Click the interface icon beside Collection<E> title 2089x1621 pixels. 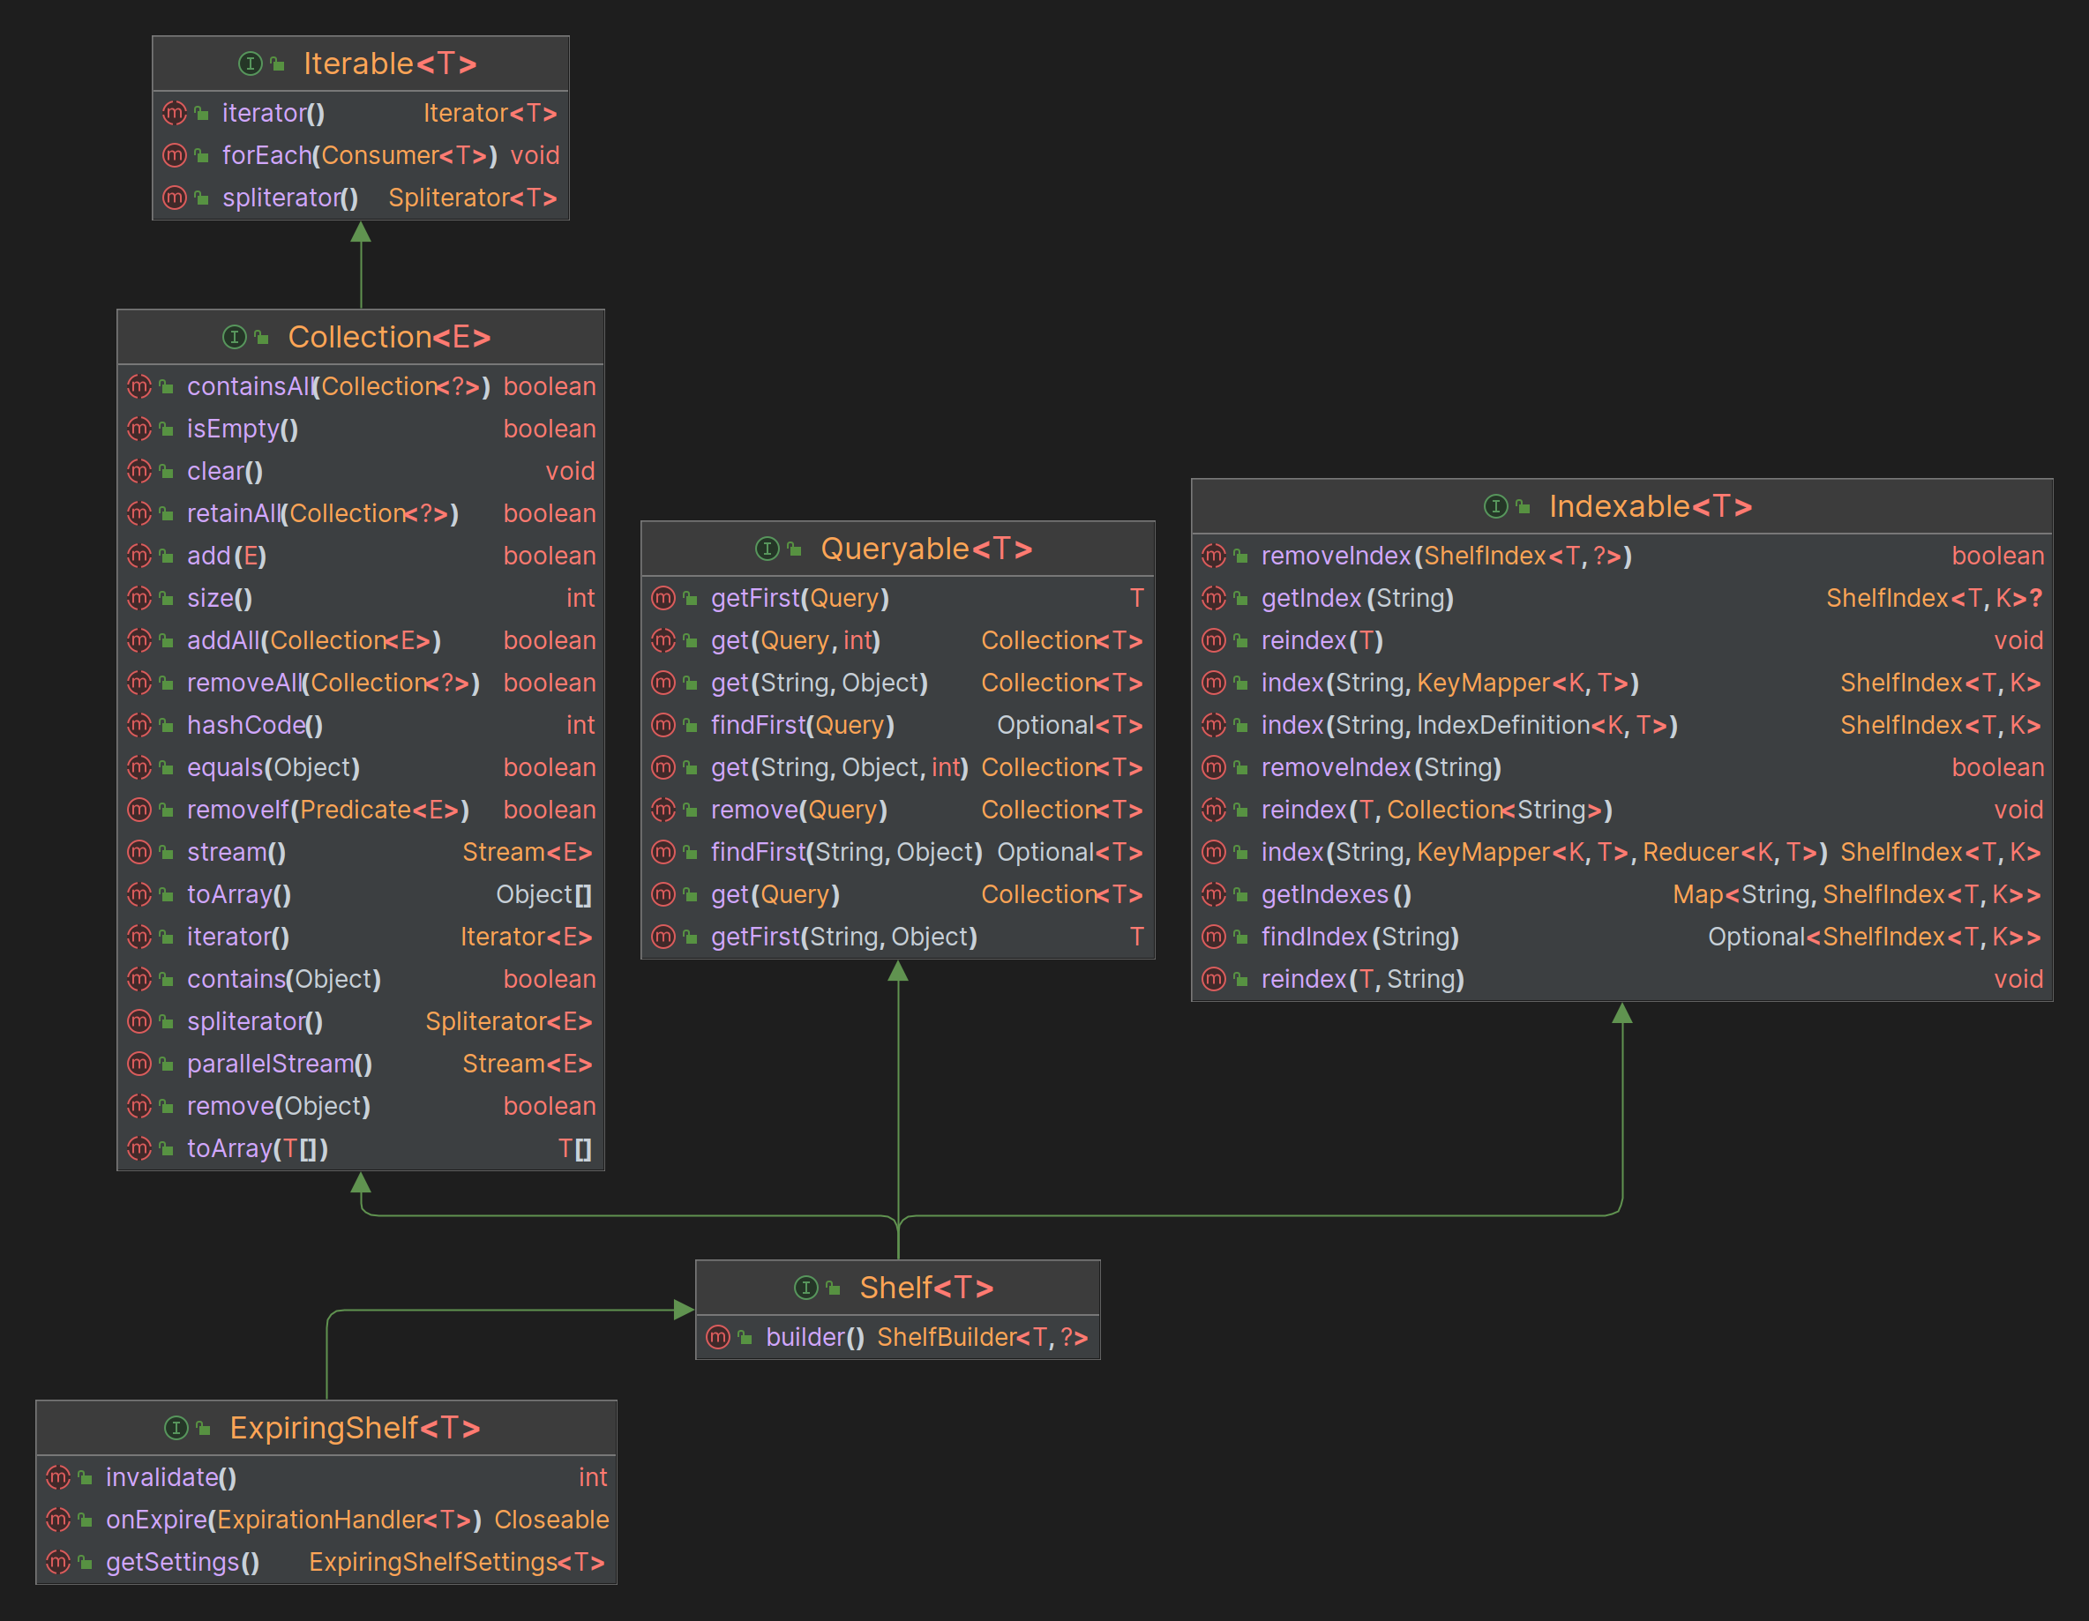pos(235,337)
